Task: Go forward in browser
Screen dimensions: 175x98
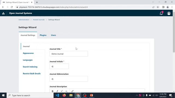Action: (7, 7)
